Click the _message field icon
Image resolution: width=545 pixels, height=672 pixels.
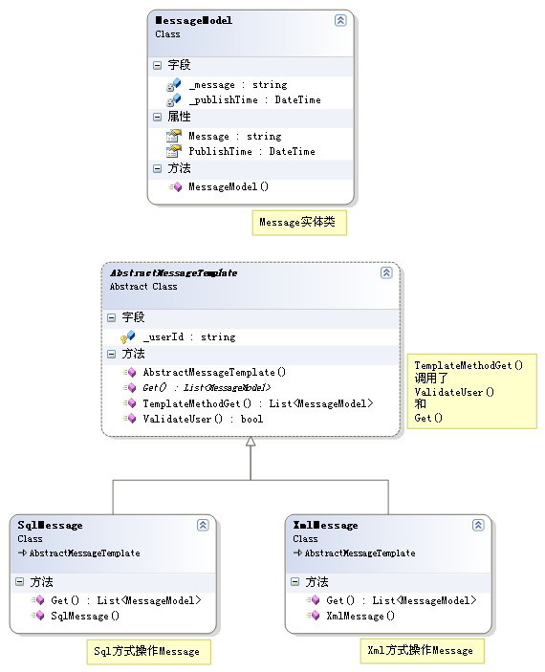(x=174, y=85)
